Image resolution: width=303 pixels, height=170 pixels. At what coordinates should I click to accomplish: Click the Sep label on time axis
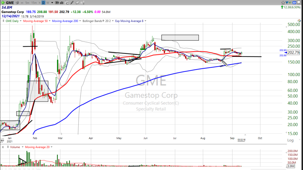click(232, 138)
